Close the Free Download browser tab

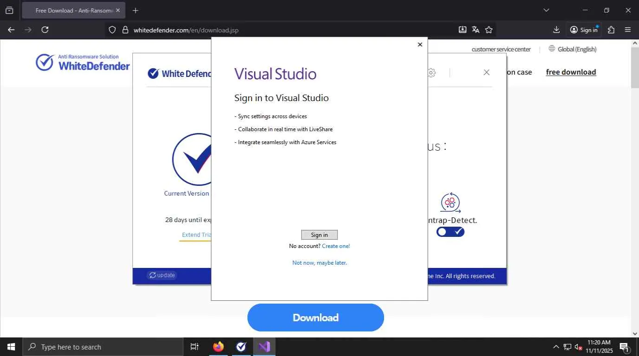[118, 10]
